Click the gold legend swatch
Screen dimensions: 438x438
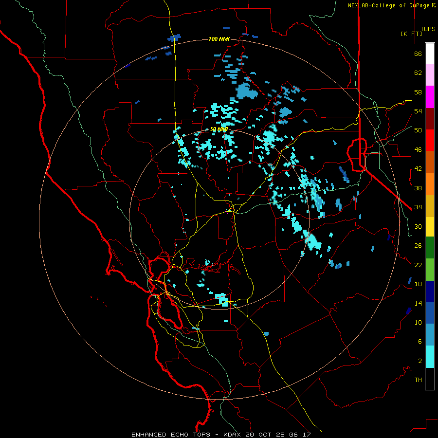click(430, 206)
